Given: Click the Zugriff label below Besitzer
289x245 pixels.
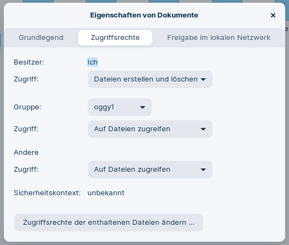Looking at the screenshot, I should (x=26, y=79).
